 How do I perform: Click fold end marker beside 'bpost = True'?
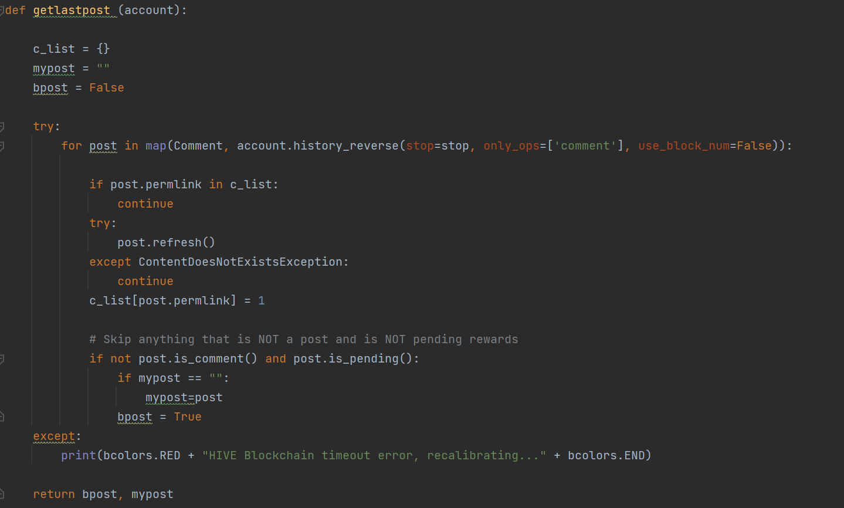coord(2,417)
